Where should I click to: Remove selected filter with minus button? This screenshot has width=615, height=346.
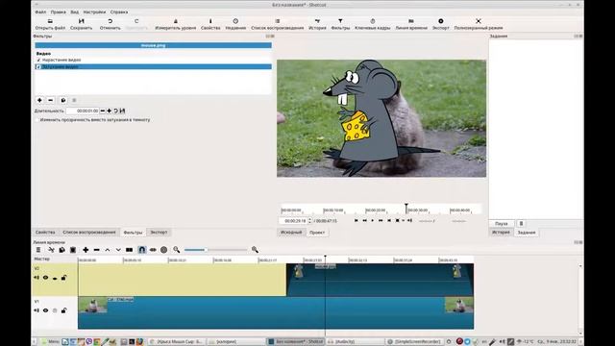(x=51, y=100)
